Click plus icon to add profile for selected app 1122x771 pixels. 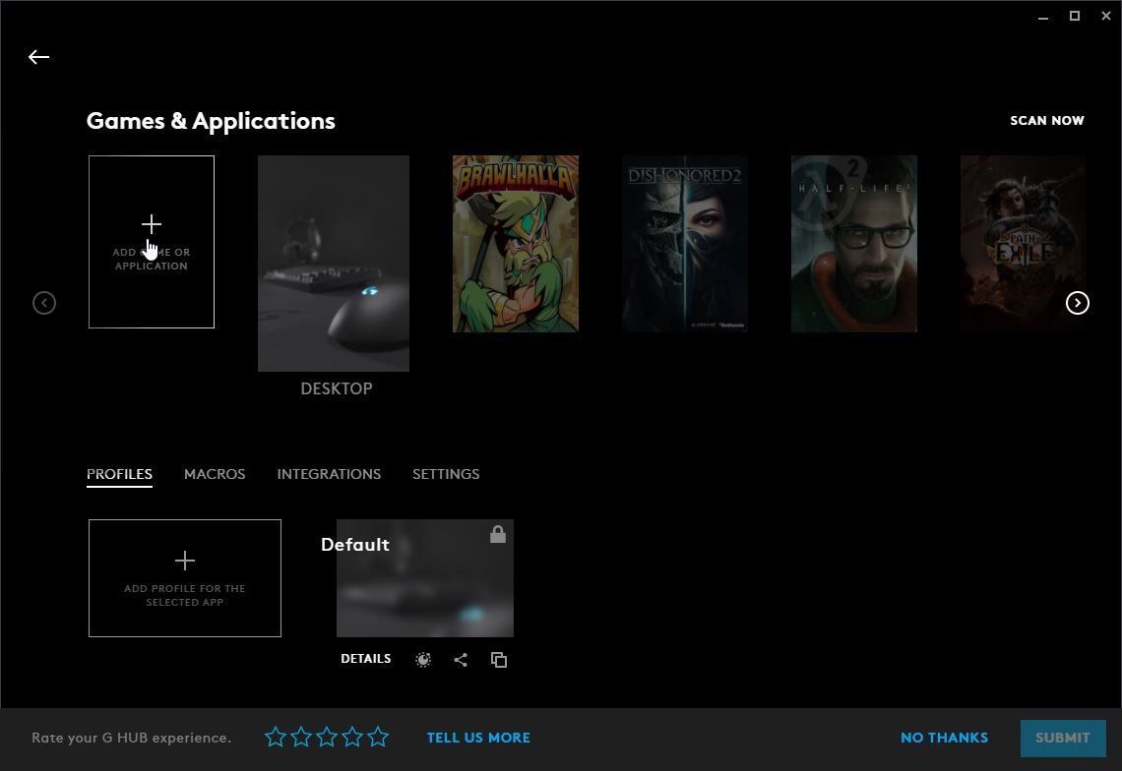[x=185, y=561]
